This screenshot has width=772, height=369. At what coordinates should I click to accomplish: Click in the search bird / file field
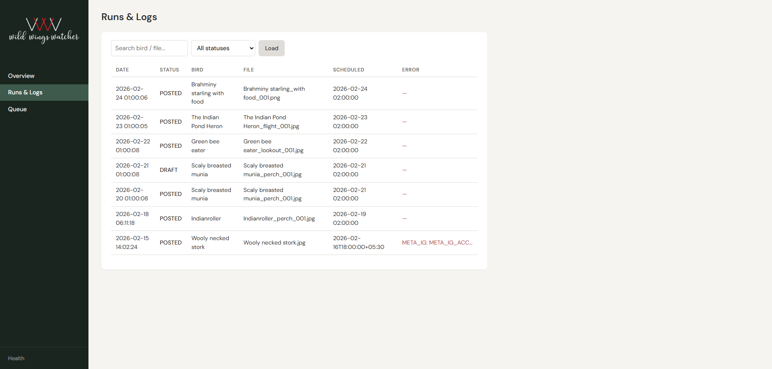[149, 48]
